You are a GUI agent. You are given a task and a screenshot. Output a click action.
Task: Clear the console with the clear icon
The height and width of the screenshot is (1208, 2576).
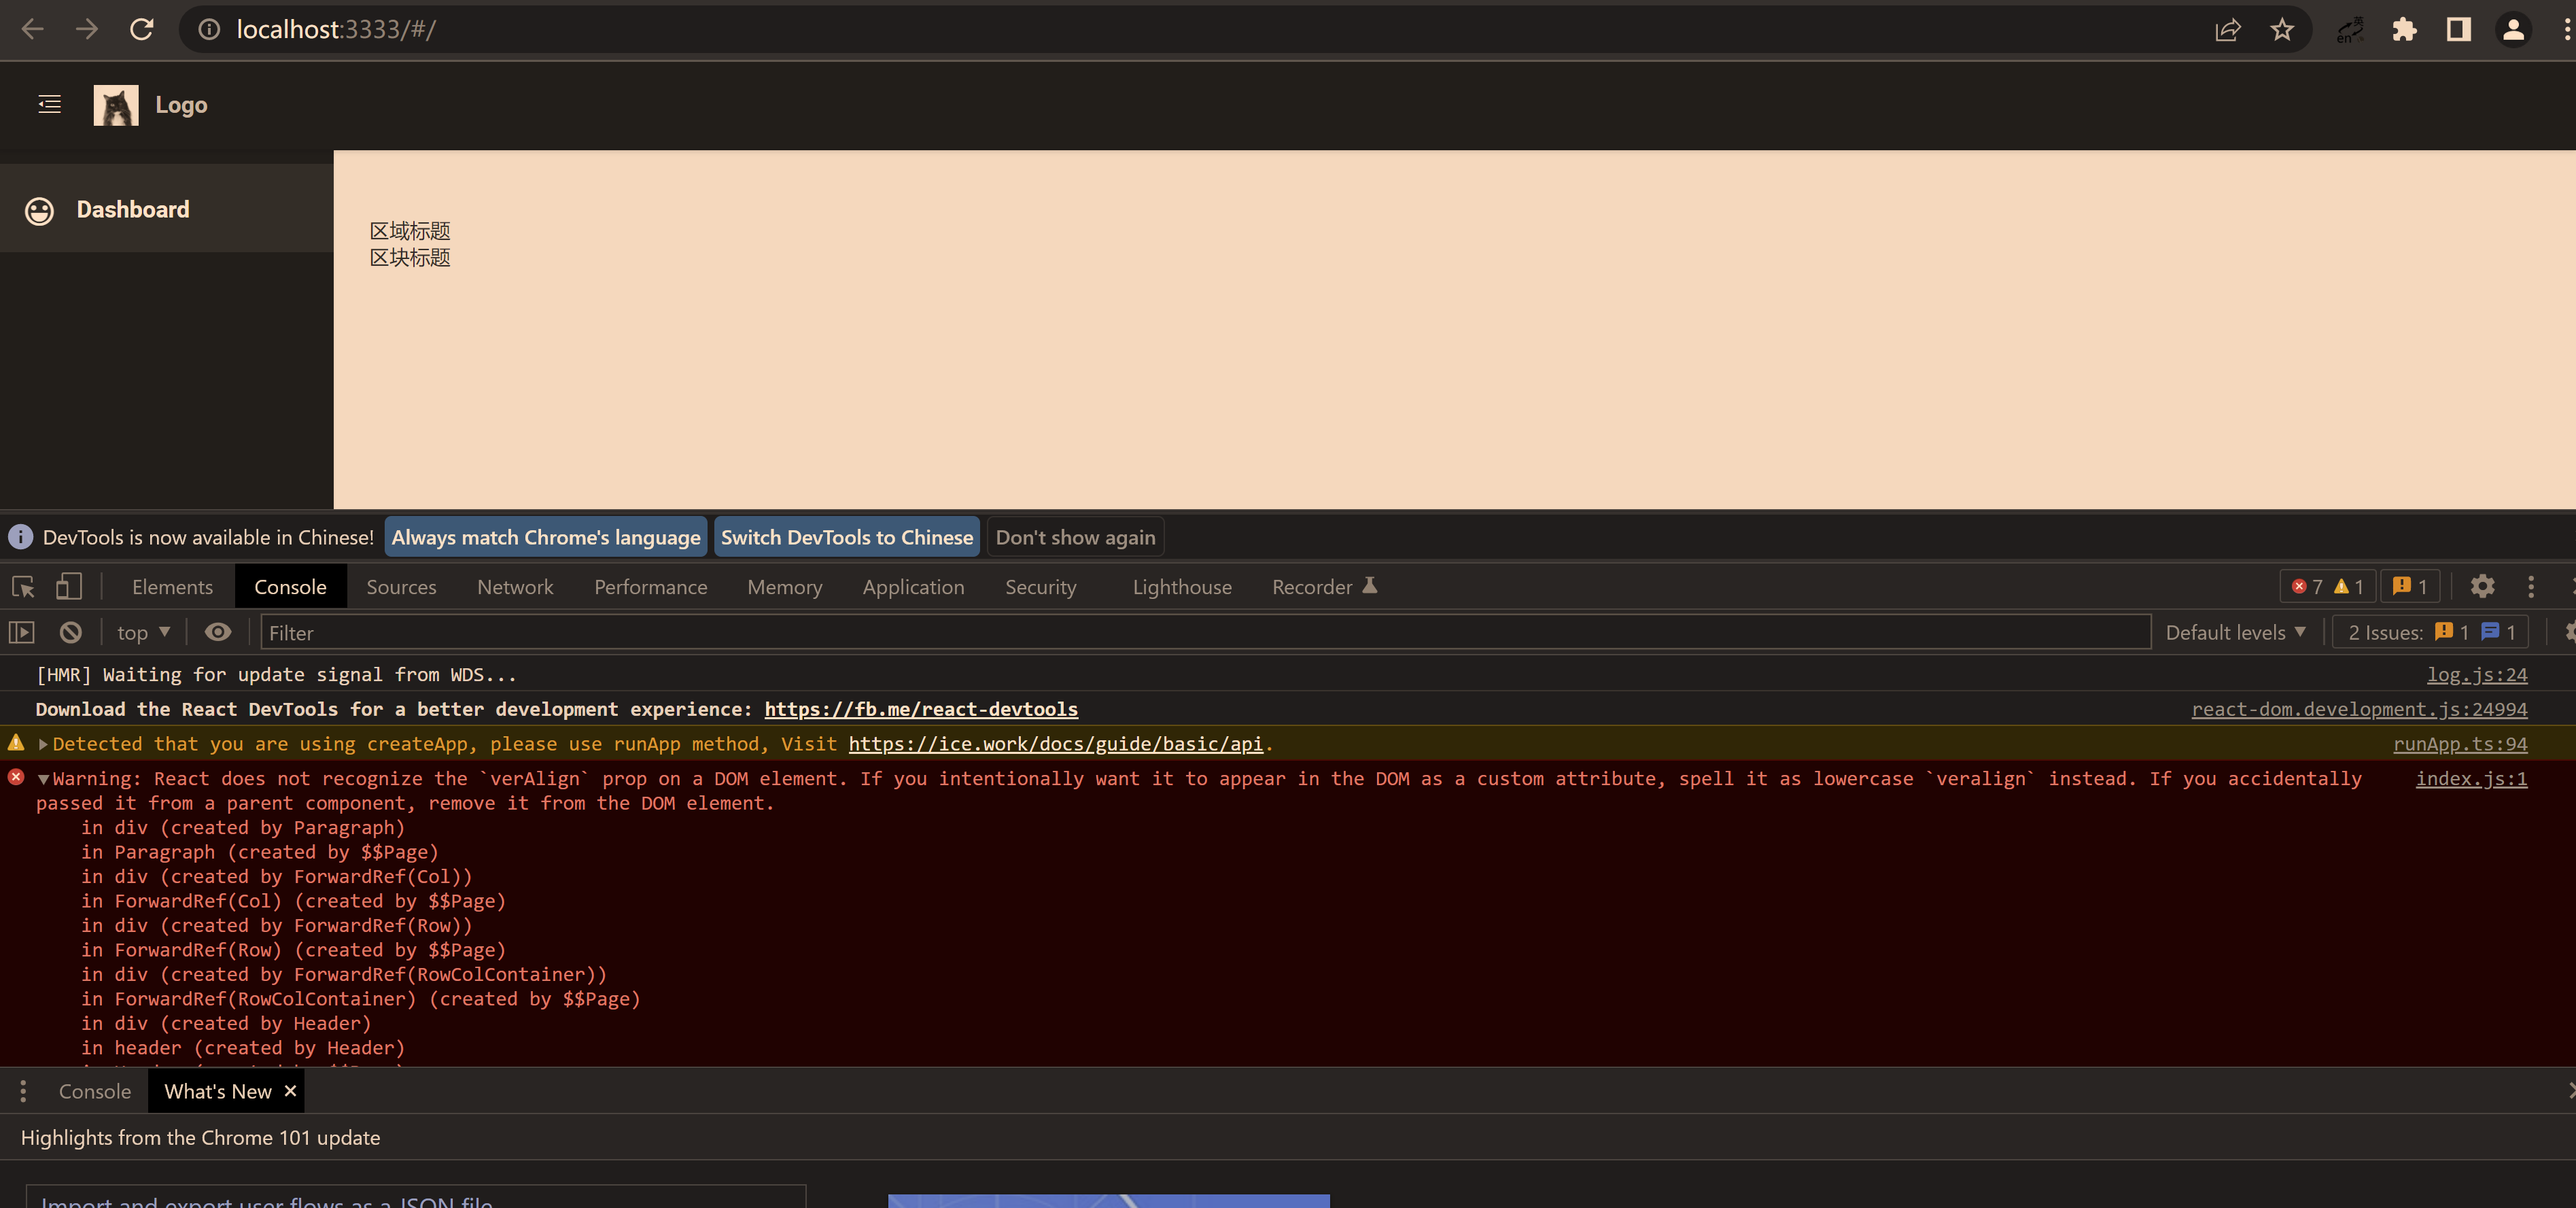tap(69, 632)
